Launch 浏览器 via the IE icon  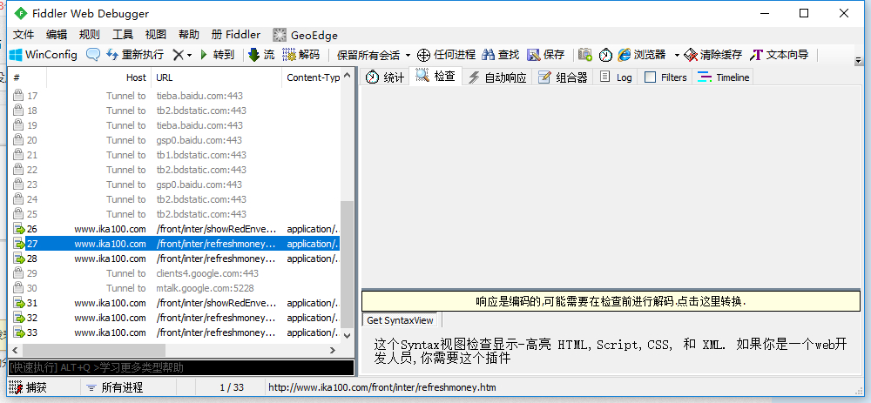pyautogui.click(x=625, y=54)
